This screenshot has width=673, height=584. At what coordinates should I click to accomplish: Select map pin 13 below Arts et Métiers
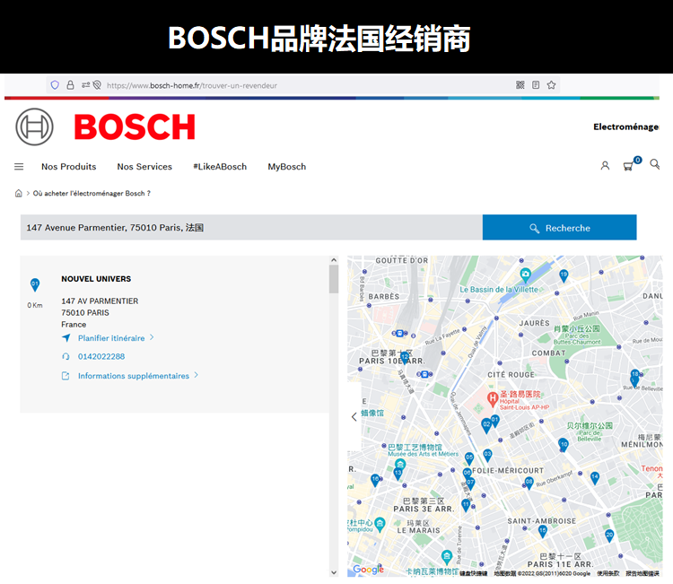point(398,474)
